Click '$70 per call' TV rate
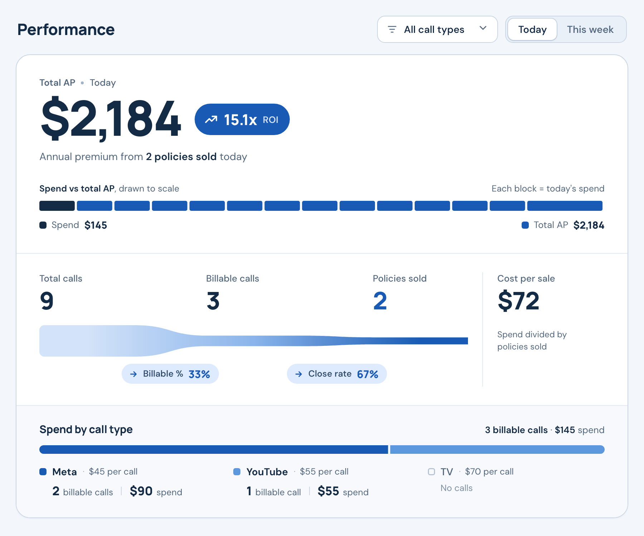 click(x=489, y=472)
